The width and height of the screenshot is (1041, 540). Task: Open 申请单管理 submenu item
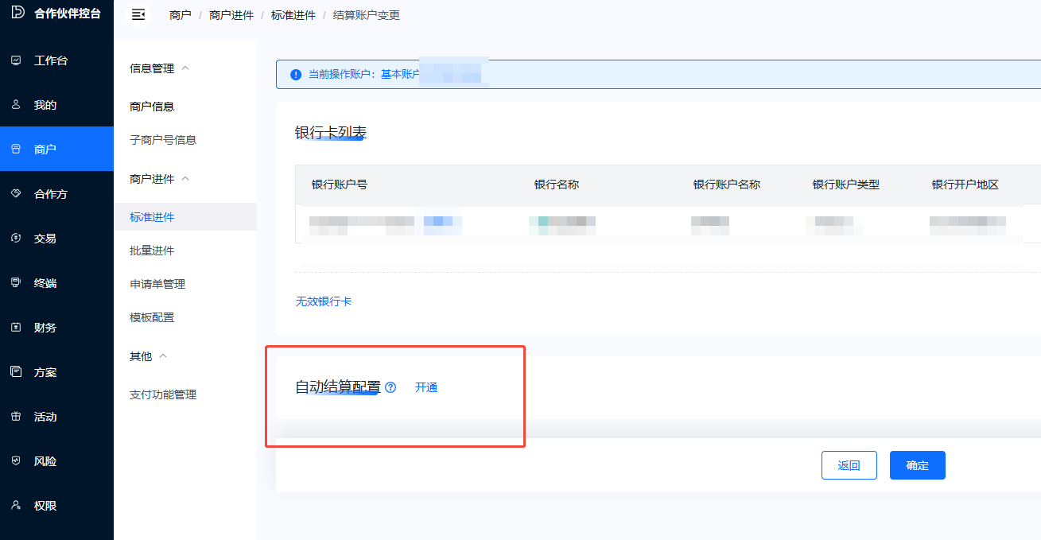[x=157, y=284]
